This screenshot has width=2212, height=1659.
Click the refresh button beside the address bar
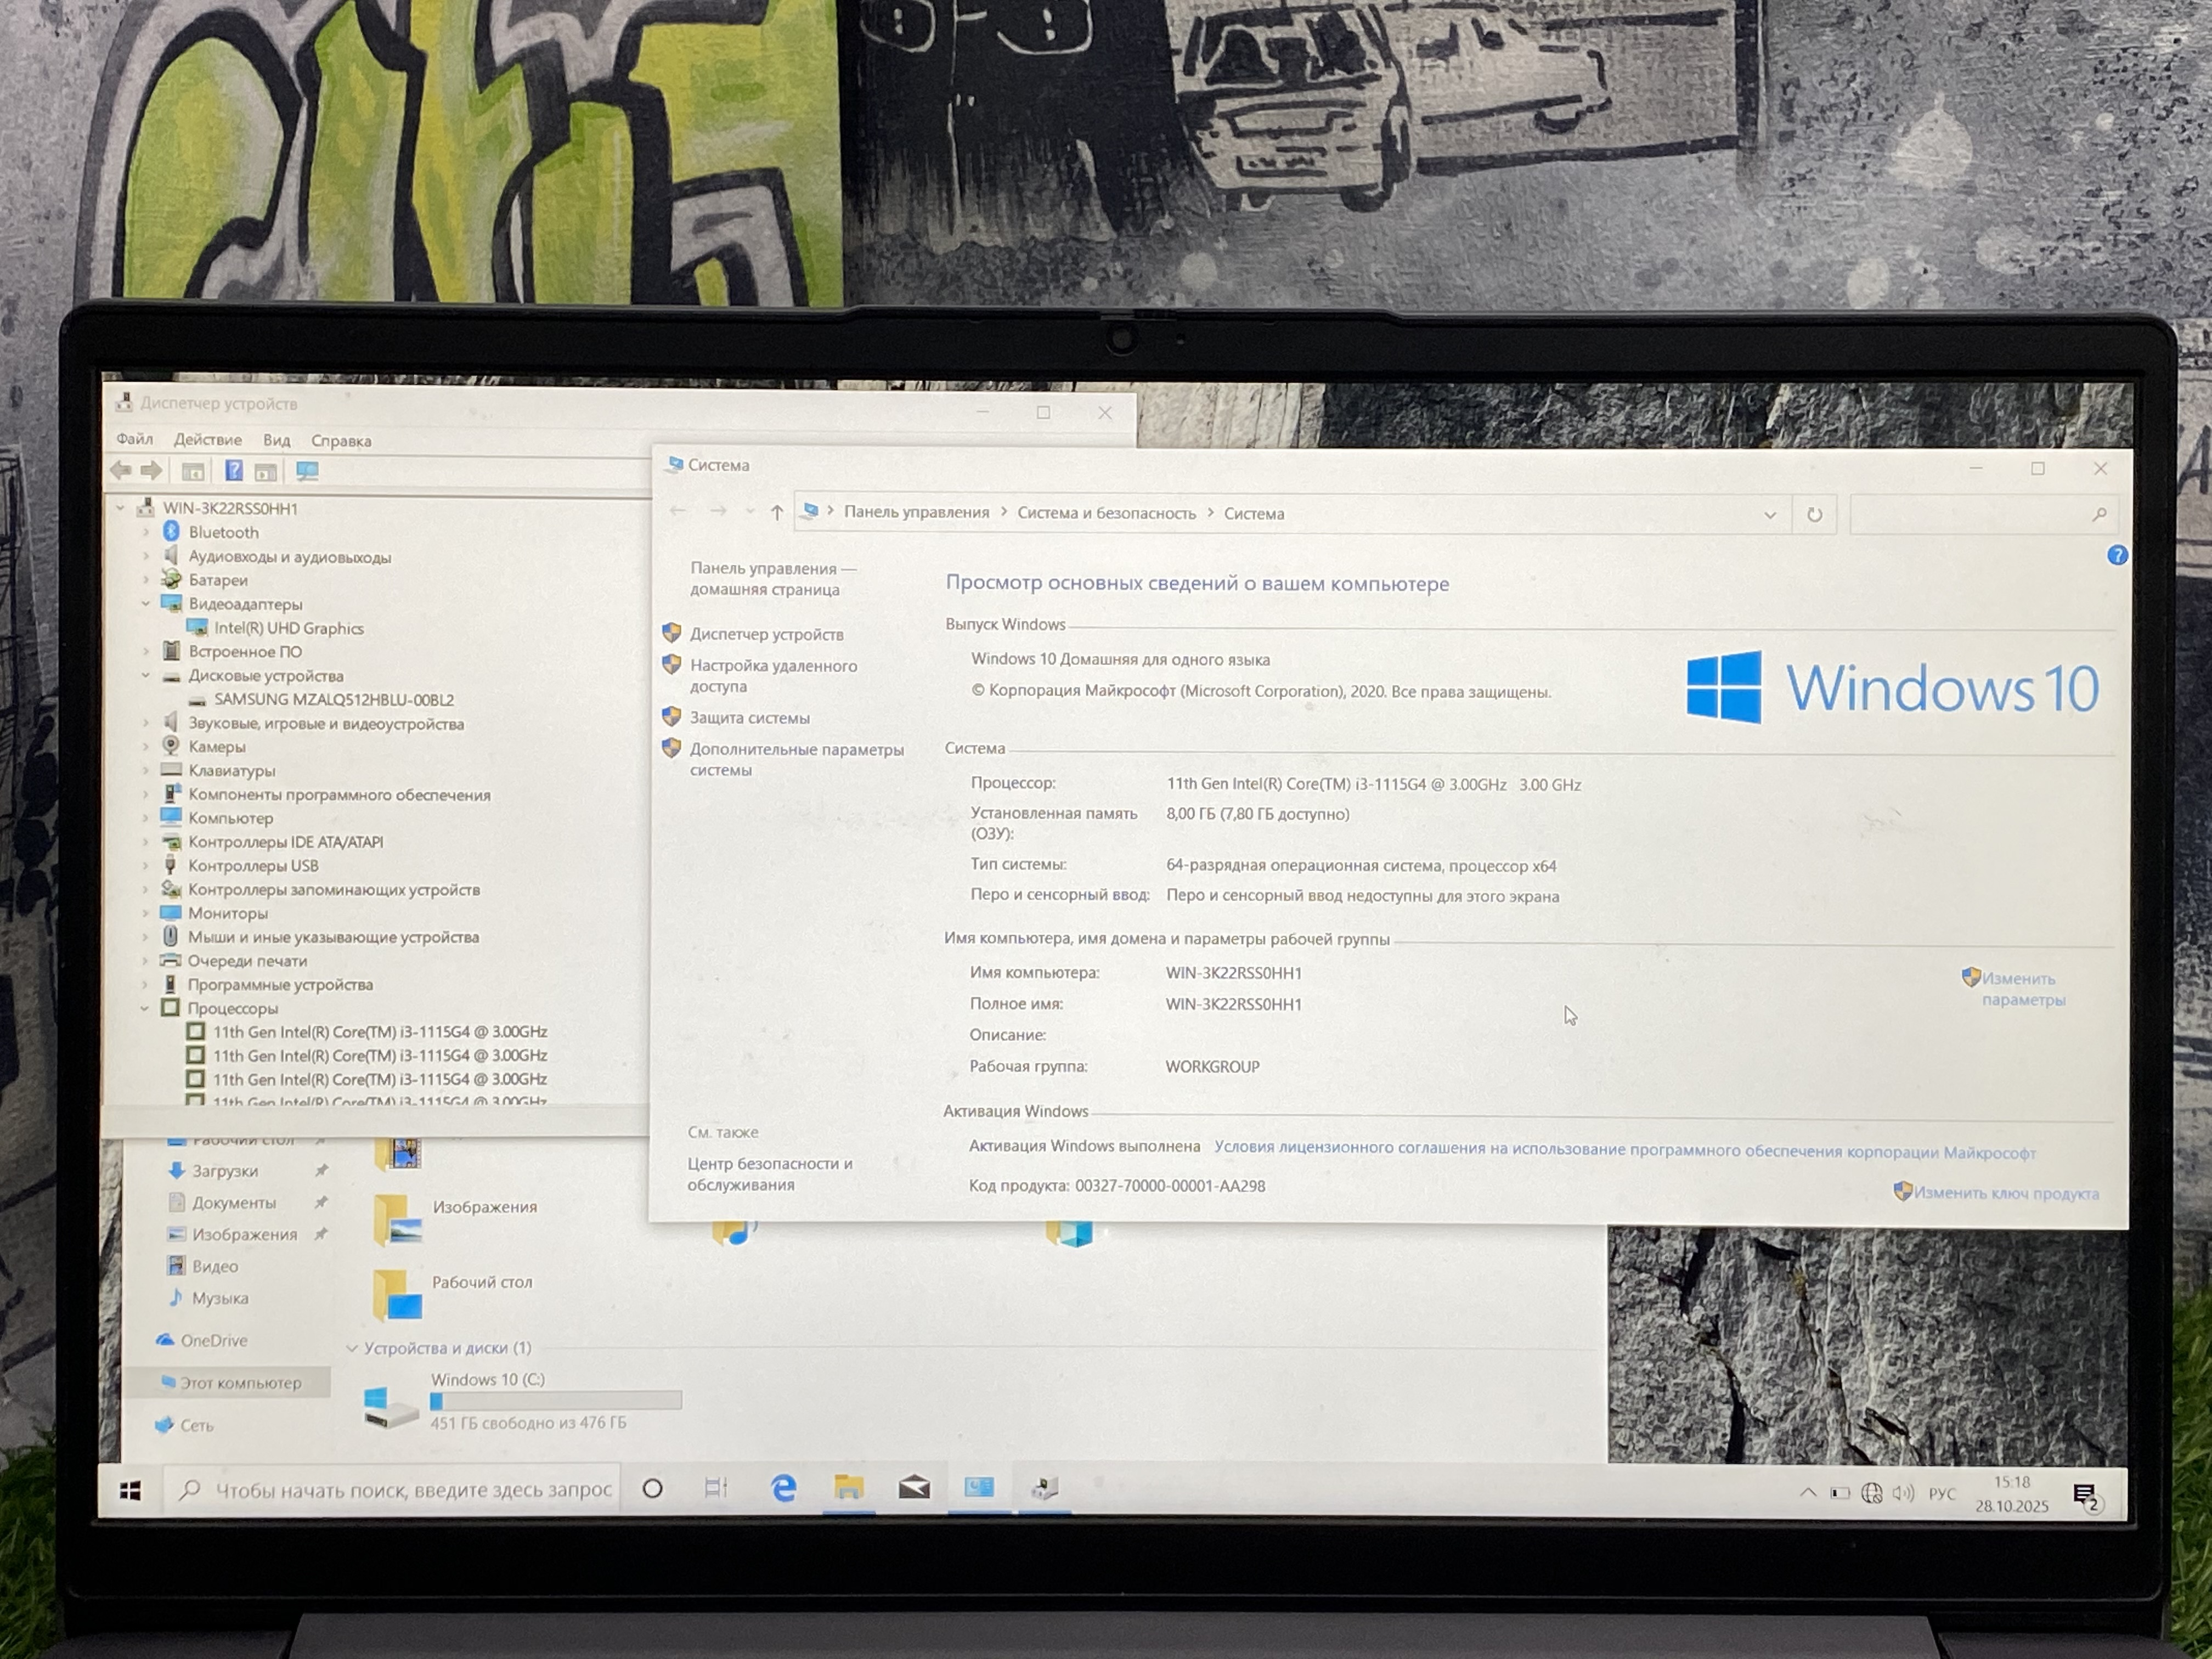point(1814,515)
